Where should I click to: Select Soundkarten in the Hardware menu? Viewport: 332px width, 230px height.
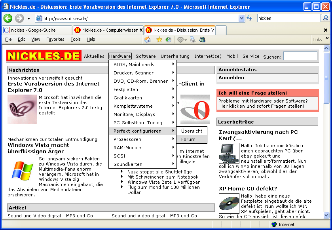click(142, 164)
